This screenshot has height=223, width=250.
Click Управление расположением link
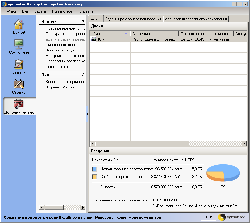65,61
